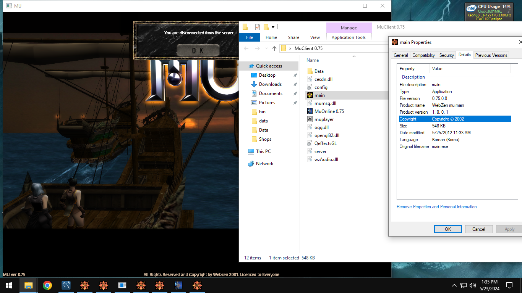The width and height of the screenshot is (522, 293).
Task: Open the Windows Start menu
Action: point(9,285)
